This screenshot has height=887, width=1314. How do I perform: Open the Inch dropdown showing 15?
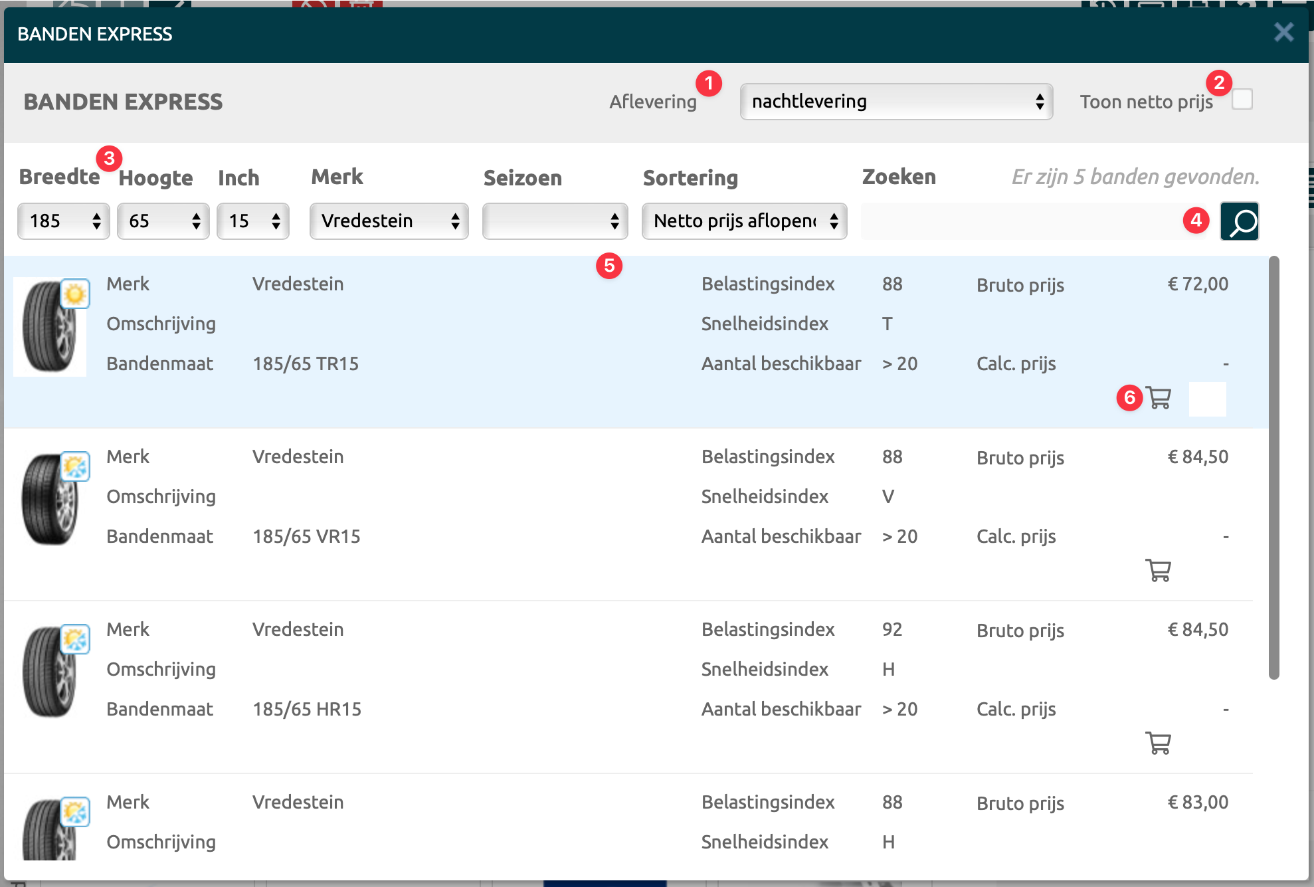[x=252, y=221]
